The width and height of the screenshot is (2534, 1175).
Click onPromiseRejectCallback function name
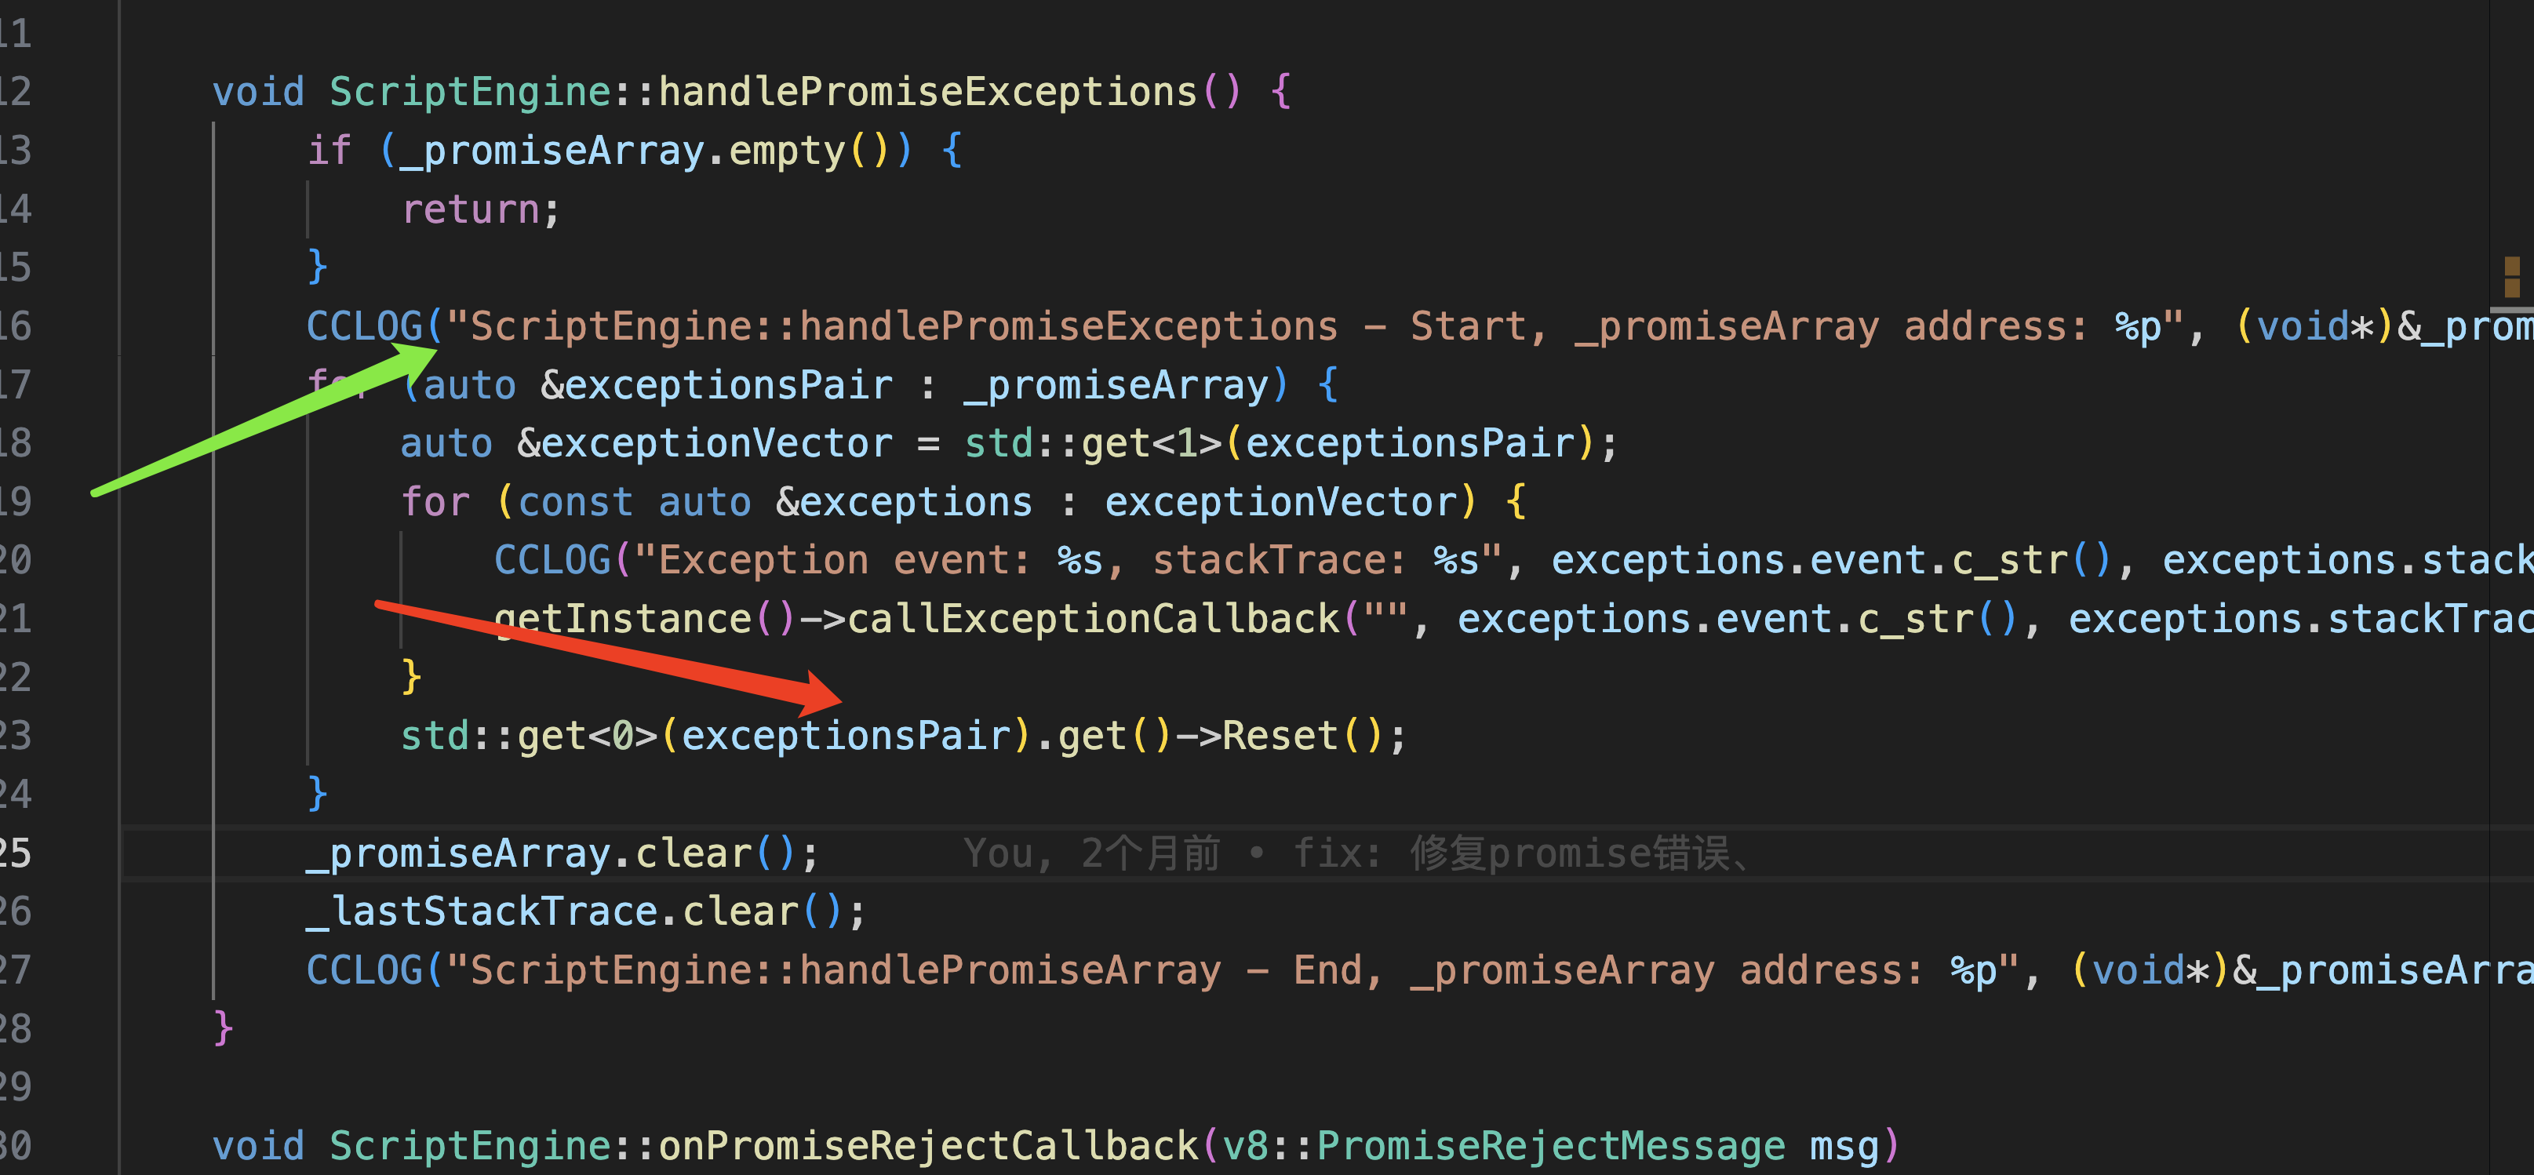click(927, 1147)
